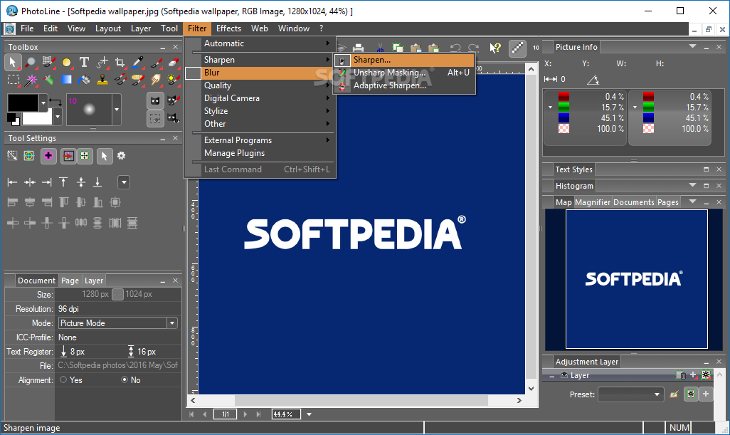Select the rectangular marquee selection tool
Viewport: 730px width, 435px height.
click(x=13, y=80)
